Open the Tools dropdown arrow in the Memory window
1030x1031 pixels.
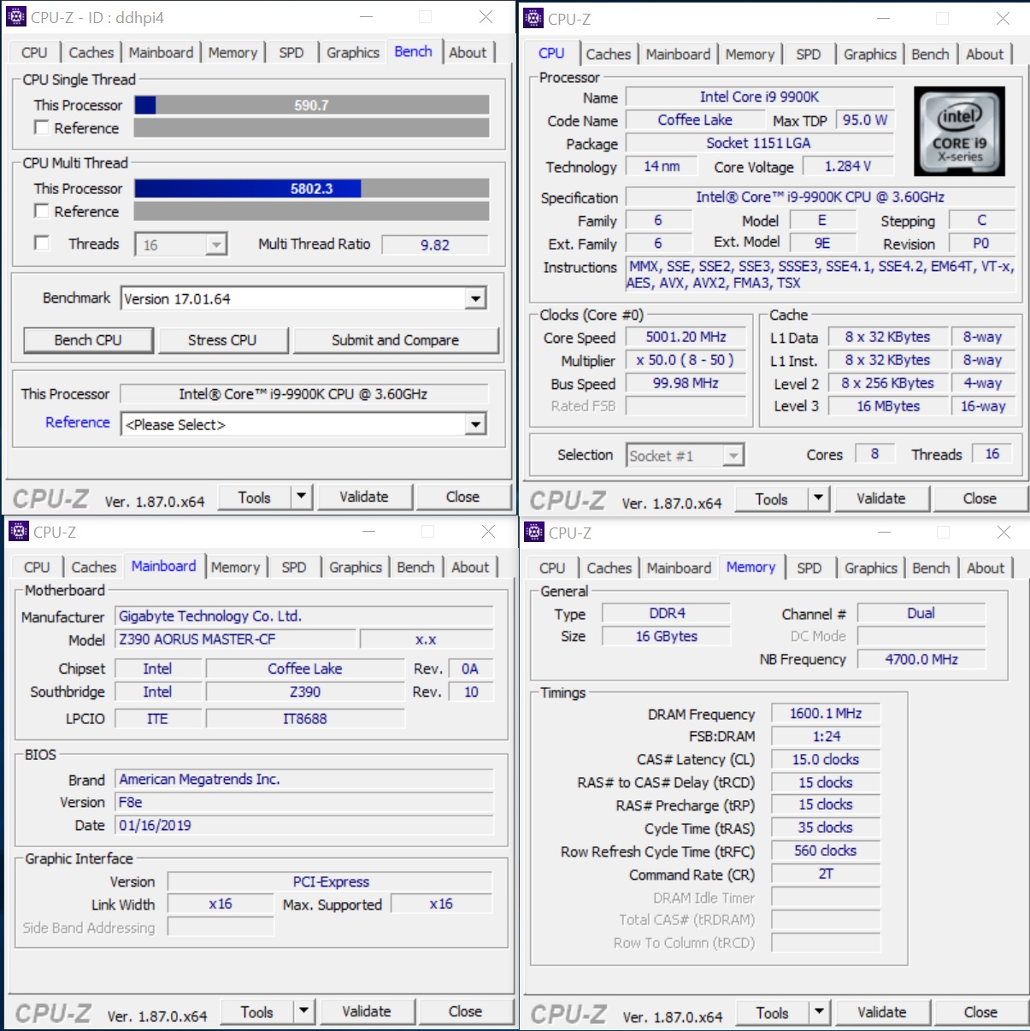pos(819,1012)
